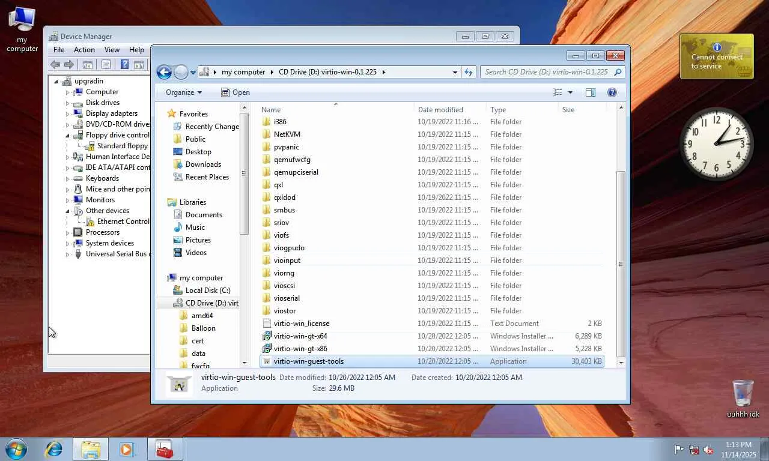
Task: Select the NetKVM folder
Action: [x=432, y=134]
